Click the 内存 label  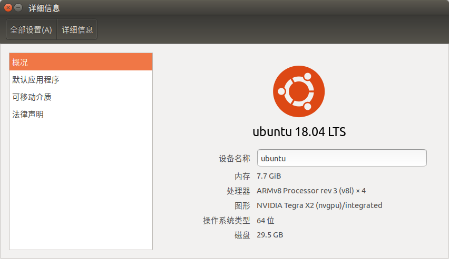(x=242, y=176)
